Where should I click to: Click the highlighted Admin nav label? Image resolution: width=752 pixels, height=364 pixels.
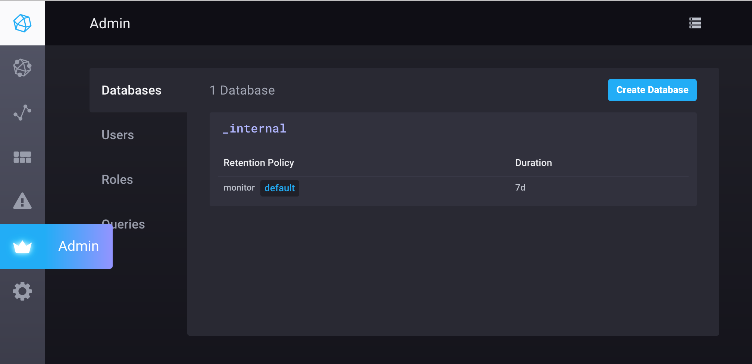(78, 246)
